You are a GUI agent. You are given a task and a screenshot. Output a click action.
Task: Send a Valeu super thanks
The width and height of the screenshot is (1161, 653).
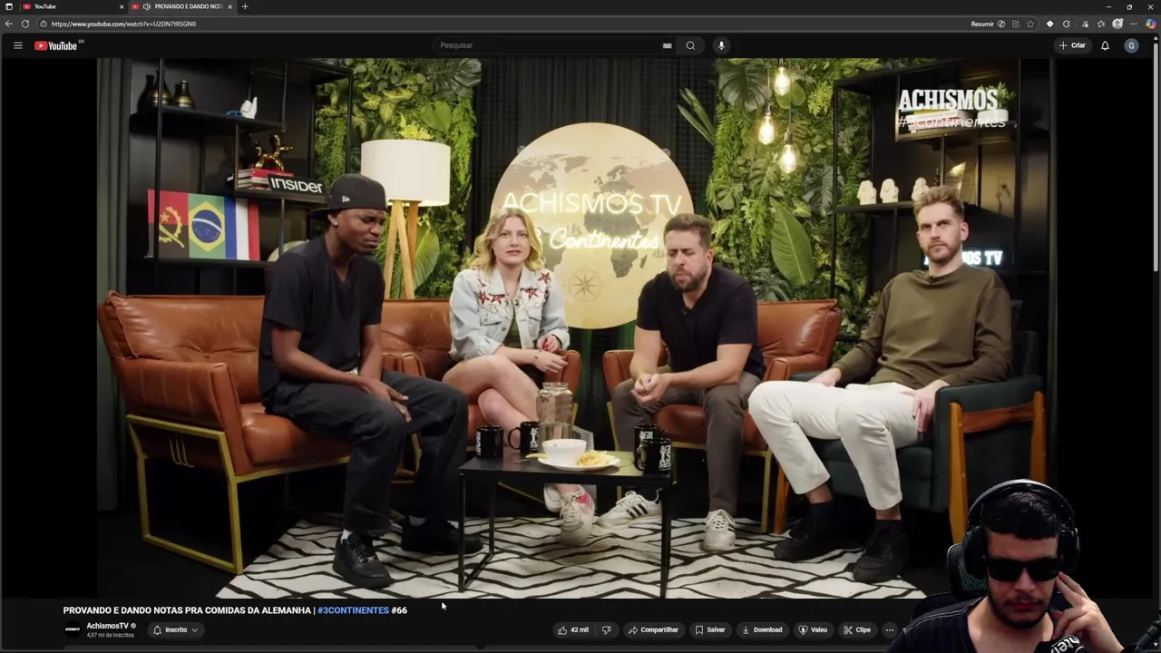pos(813,629)
